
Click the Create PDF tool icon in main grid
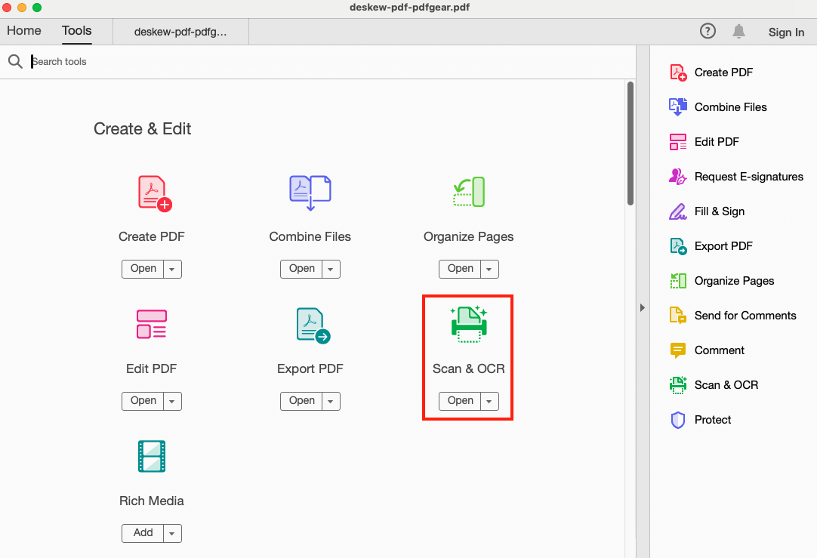point(155,193)
